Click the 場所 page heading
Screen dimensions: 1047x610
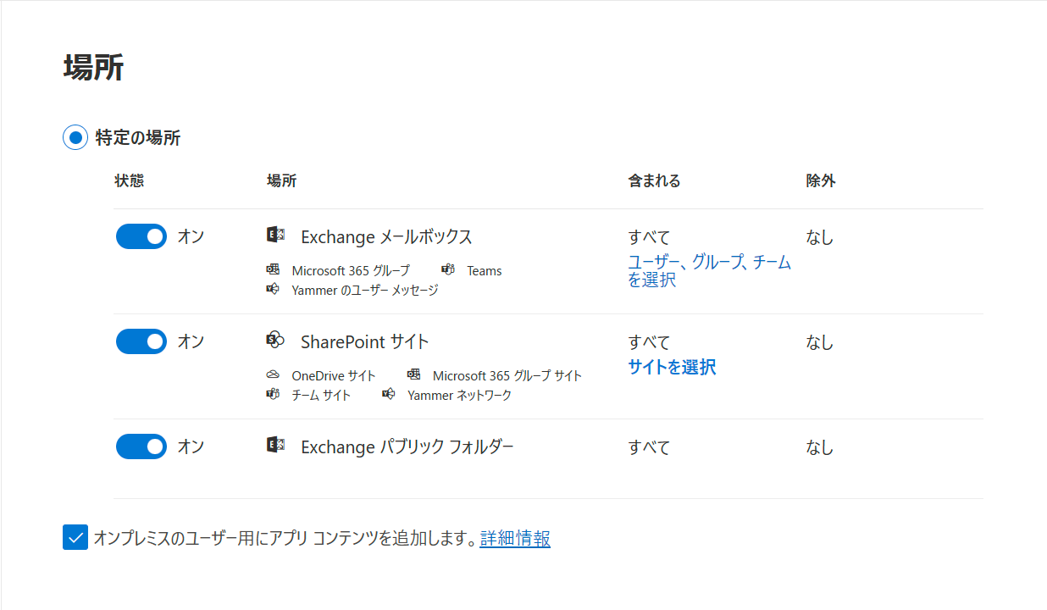pyautogui.click(x=93, y=67)
